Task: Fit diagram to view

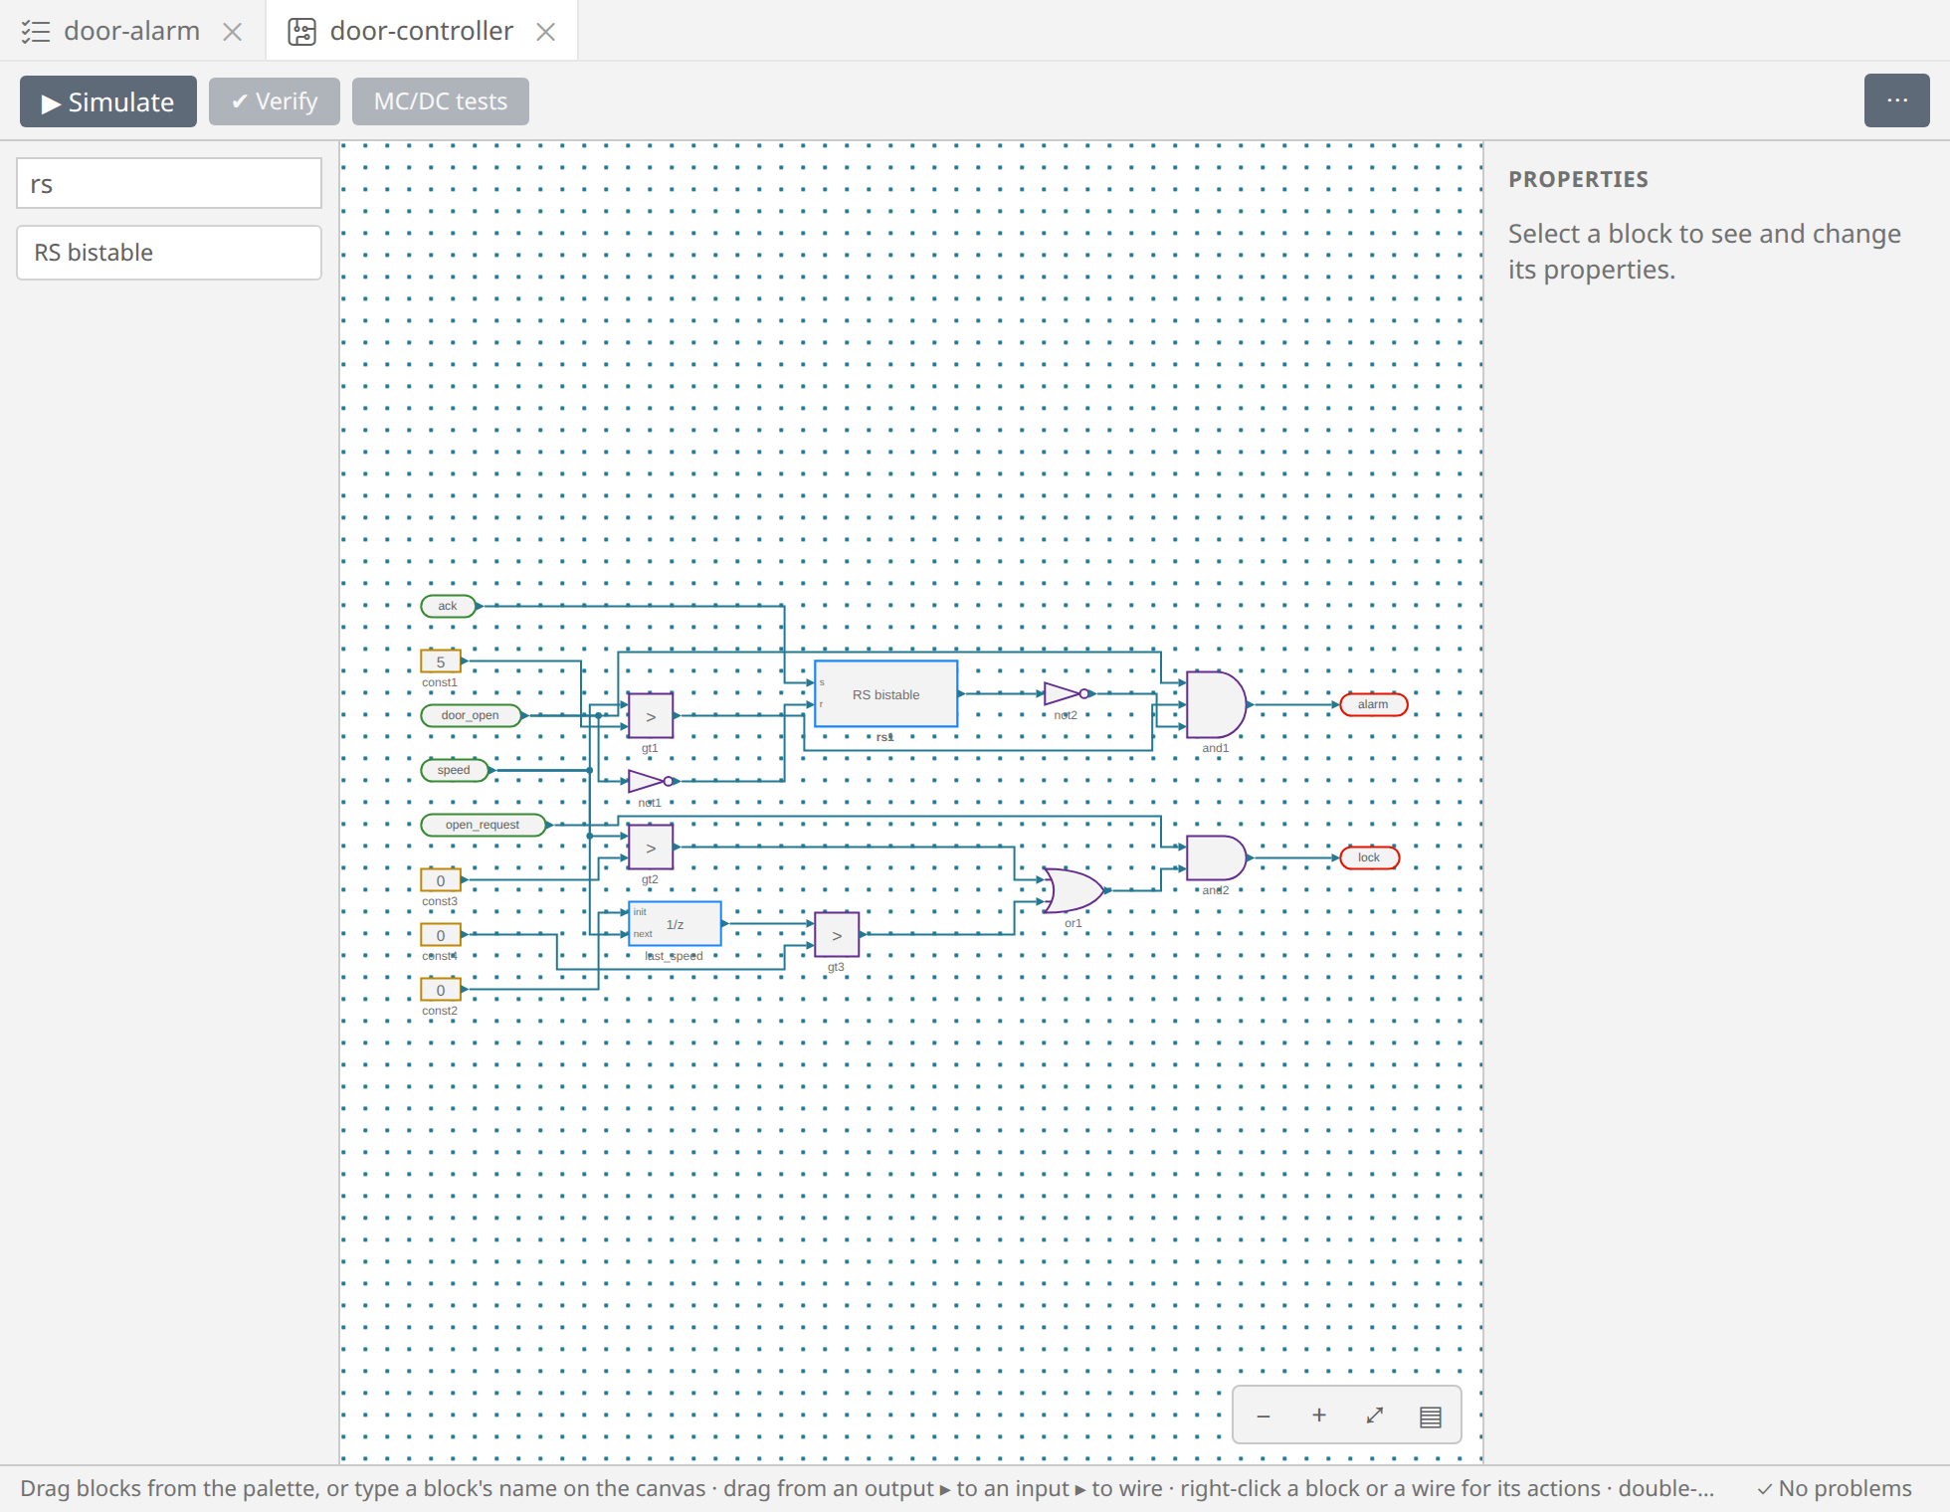Action: (1375, 1416)
